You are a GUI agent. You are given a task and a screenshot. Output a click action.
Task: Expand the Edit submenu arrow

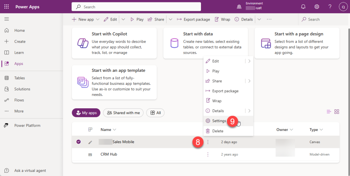249,61
